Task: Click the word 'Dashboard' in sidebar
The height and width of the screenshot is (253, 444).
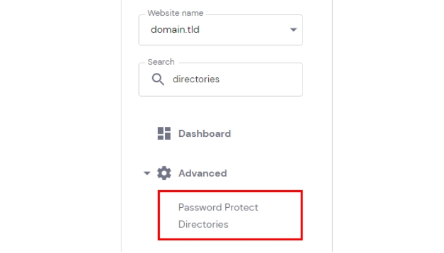Action: [204, 133]
